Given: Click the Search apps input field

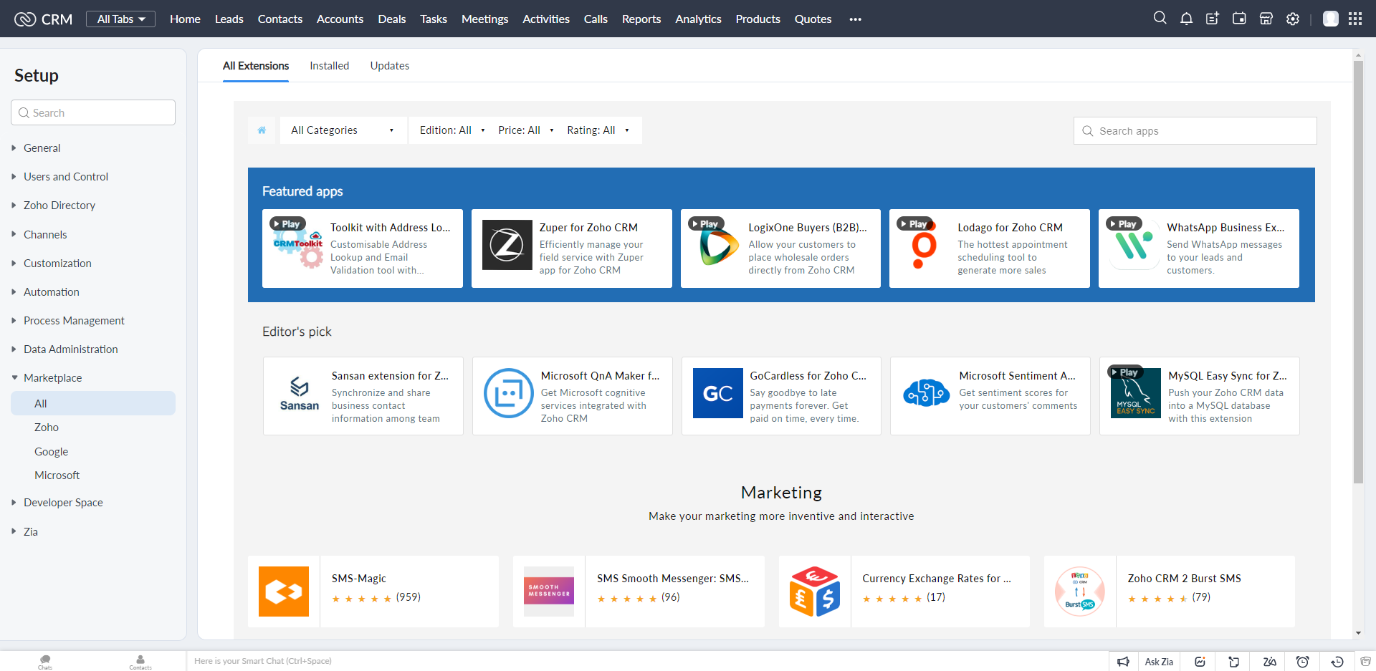Looking at the screenshot, I should coord(1204,131).
